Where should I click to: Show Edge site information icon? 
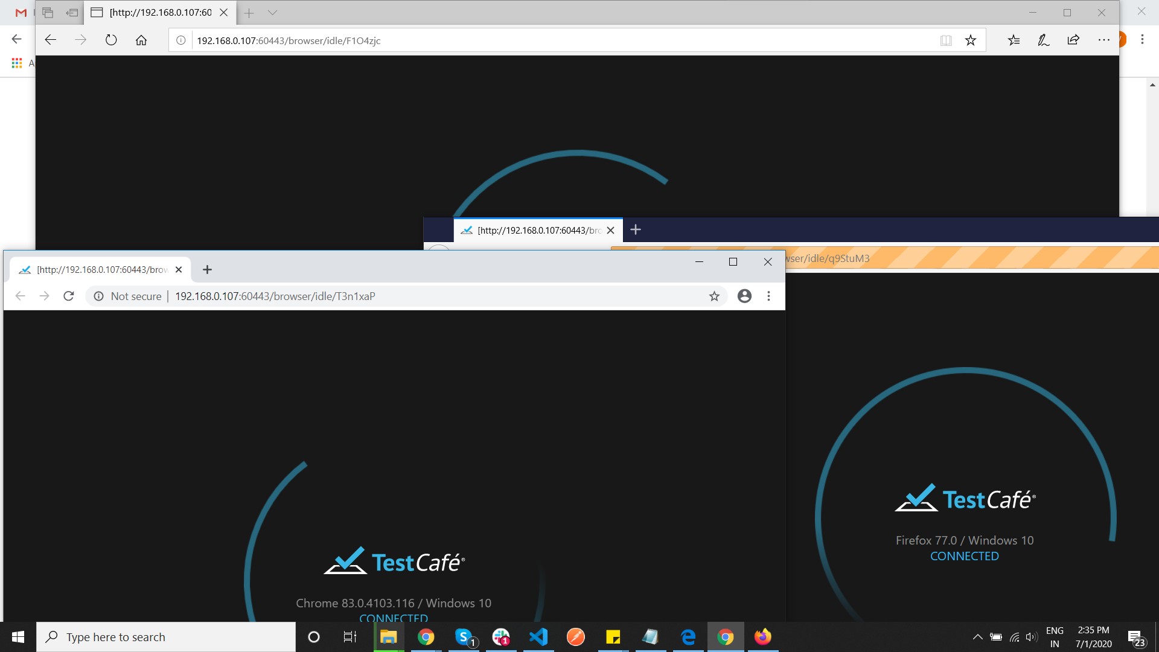[x=180, y=40]
